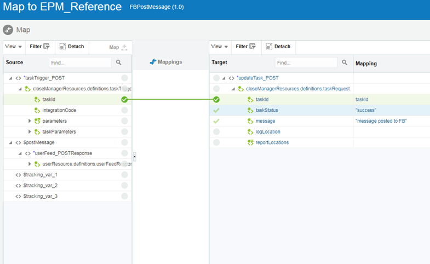Click mapping circle for $postMessage
The height and width of the screenshot is (264, 430).
pyautogui.click(x=124, y=142)
